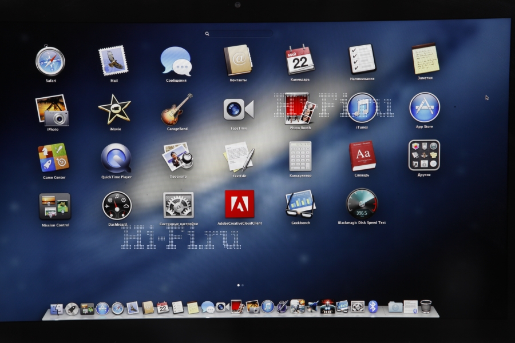
Task: Launch FaceTime from Launchpad
Action: coord(238,109)
